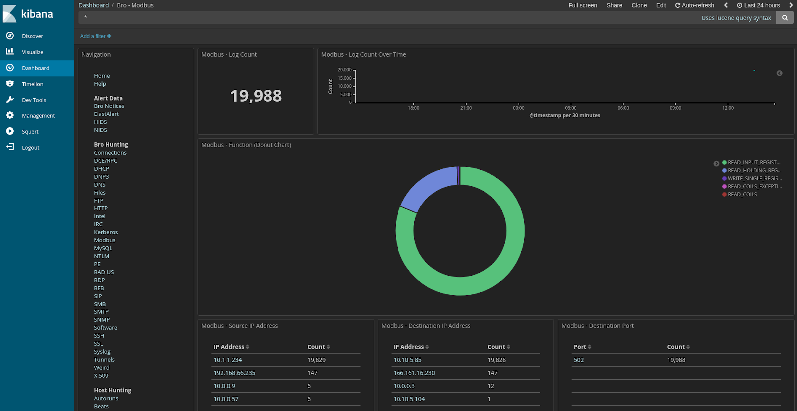This screenshot has width=797, height=411.
Task: Click the add filter plus icon
Action: [109, 36]
